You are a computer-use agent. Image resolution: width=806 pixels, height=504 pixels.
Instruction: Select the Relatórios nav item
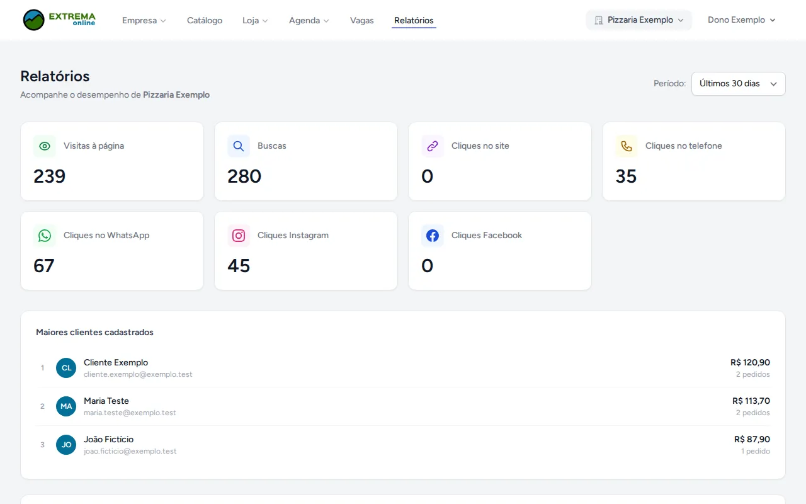point(414,20)
